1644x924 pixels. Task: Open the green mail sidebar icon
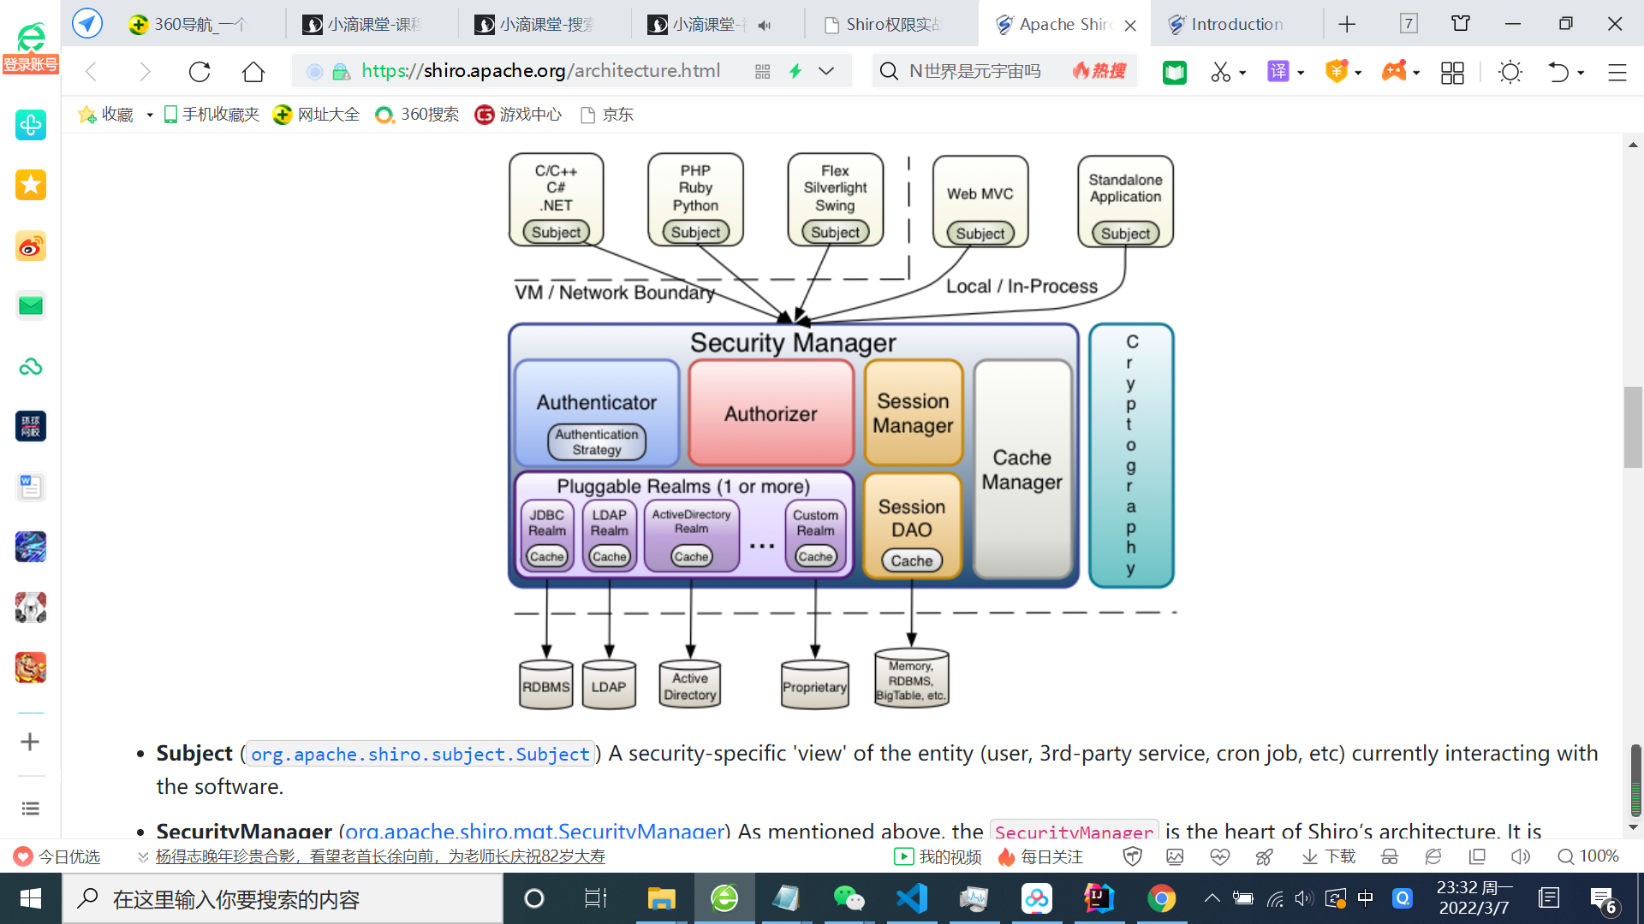point(31,305)
